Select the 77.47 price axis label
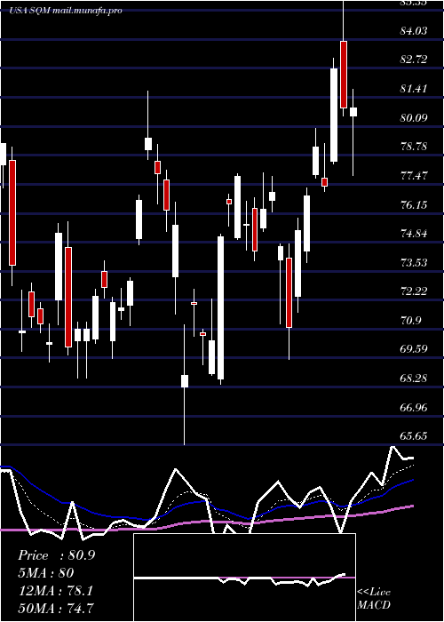Image resolution: width=444 pixels, height=622 pixels. coord(414,176)
